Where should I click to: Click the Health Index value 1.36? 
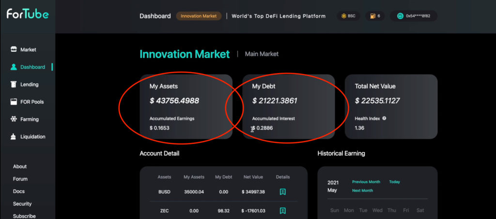(x=359, y=128)
